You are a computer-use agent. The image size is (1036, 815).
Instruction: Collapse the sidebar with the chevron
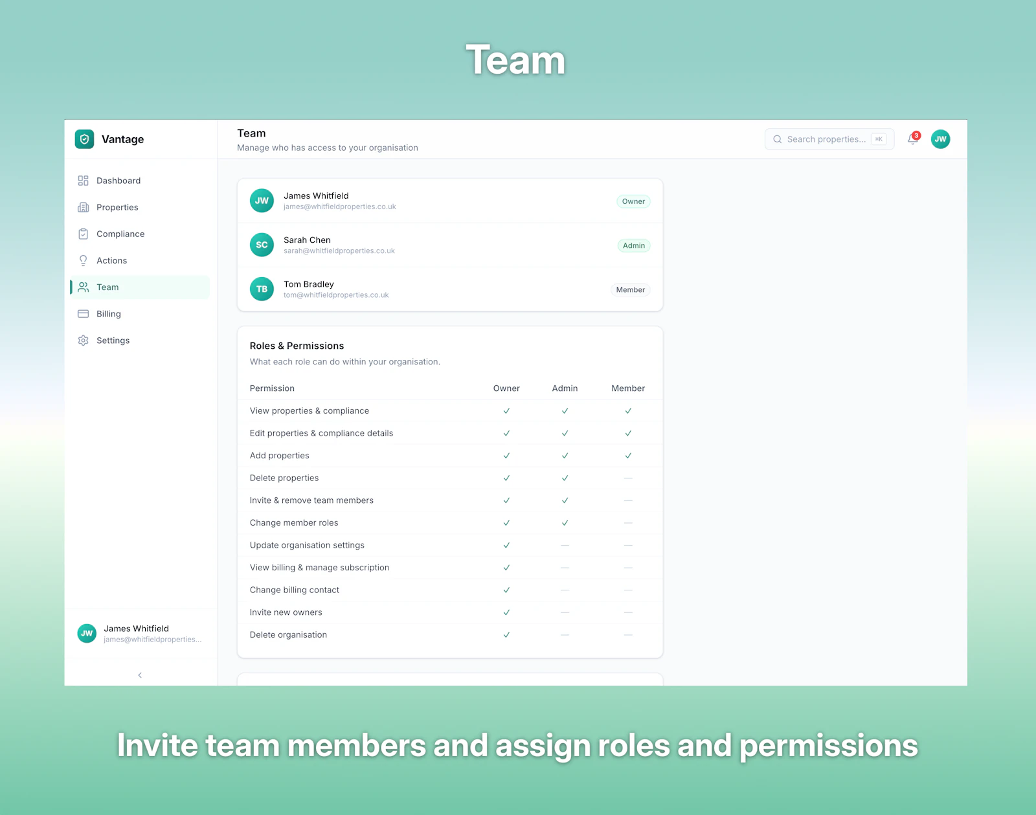[140, 675]
